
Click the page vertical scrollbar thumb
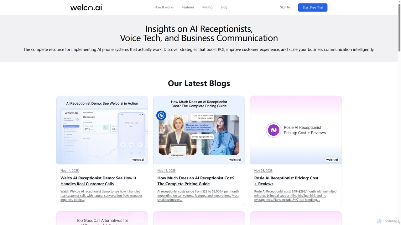pyautogui.click(x=399, y=27)
